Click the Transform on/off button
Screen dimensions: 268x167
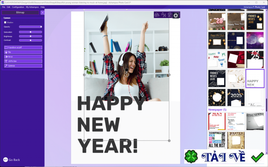click(x=23, y=48)
